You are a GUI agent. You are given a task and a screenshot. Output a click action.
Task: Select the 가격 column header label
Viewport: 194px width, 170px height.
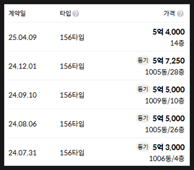tap(169, 13)
